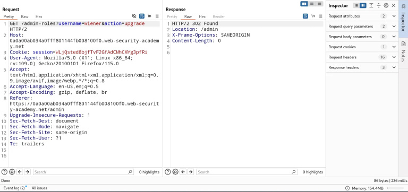Image resolution: width=408 pixels, height=192 pixels.
Task: Expand Response headers section
Action: point(362,67)
